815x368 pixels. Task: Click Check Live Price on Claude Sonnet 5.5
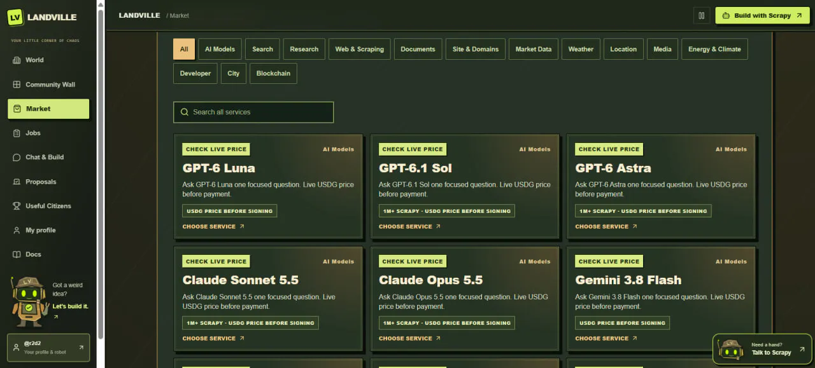216,261
